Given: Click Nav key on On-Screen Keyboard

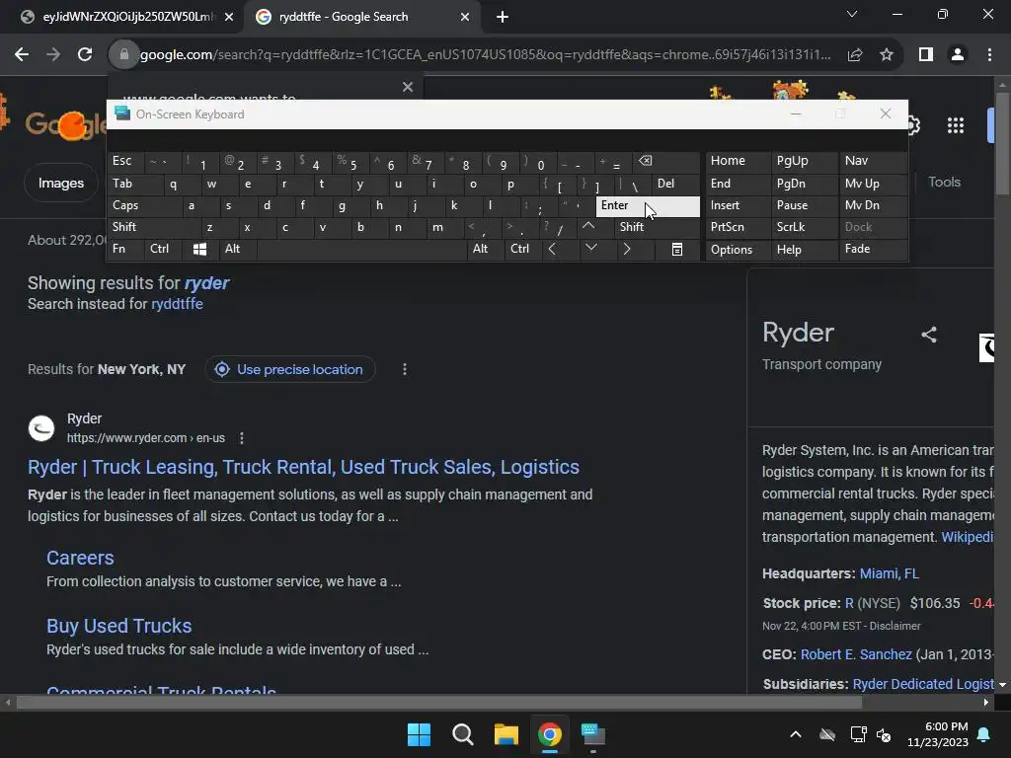Looking at the screenshot, I should [x=873, y=161].
